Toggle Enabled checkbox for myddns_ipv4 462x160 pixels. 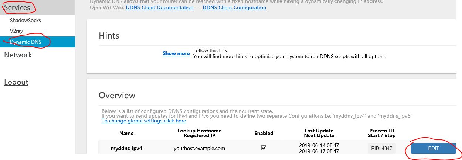coord(264,148)
